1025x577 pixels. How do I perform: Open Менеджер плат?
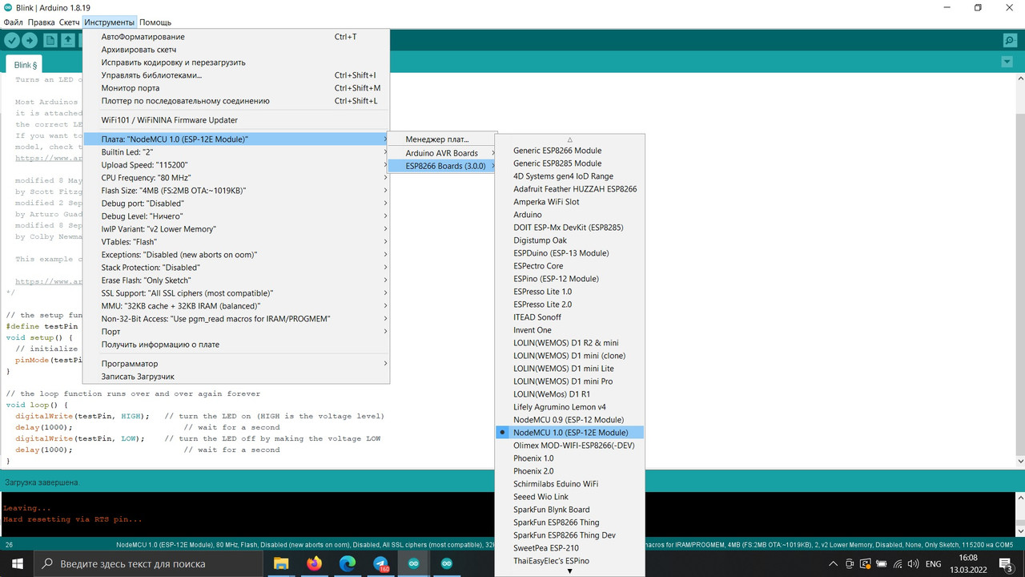(x=442, y=139)
